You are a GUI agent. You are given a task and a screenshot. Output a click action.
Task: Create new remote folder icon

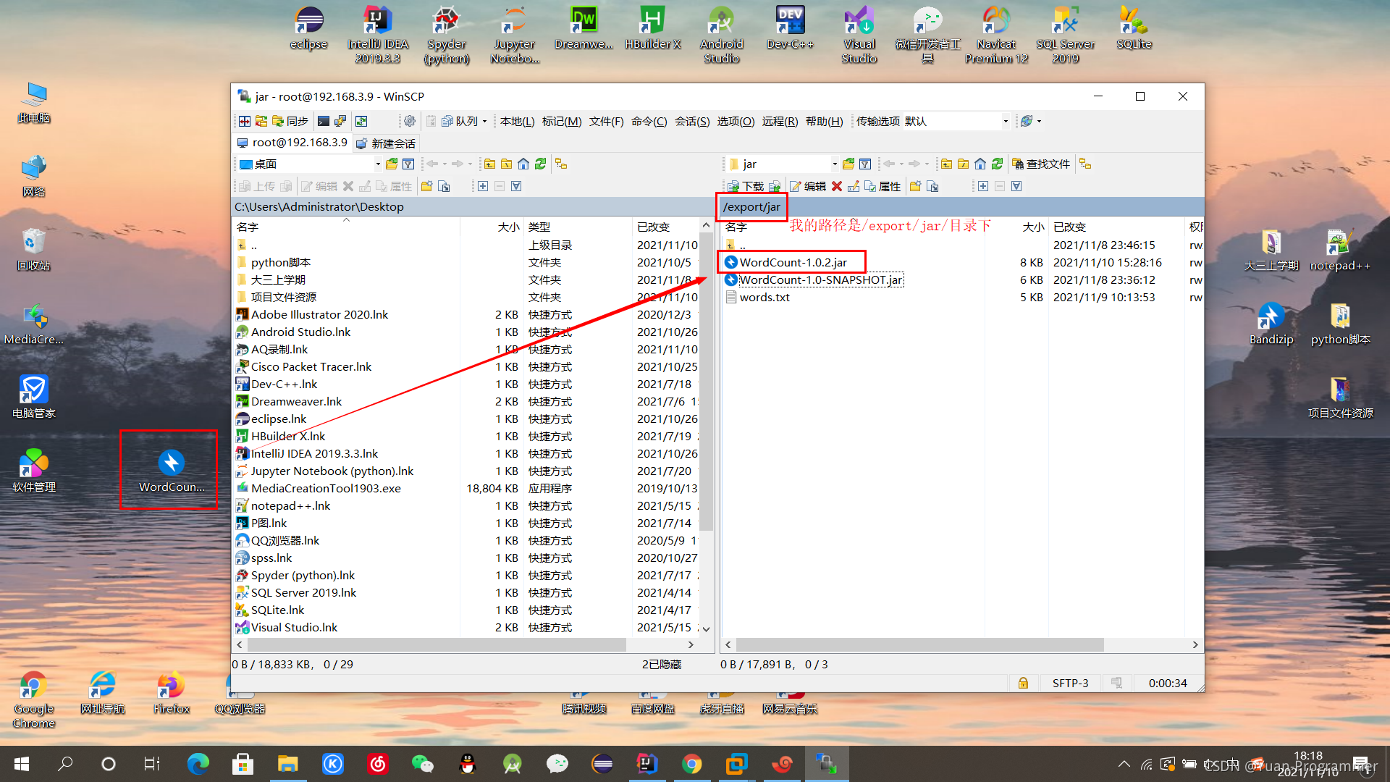pyautogui.click(x=915, y=186)
